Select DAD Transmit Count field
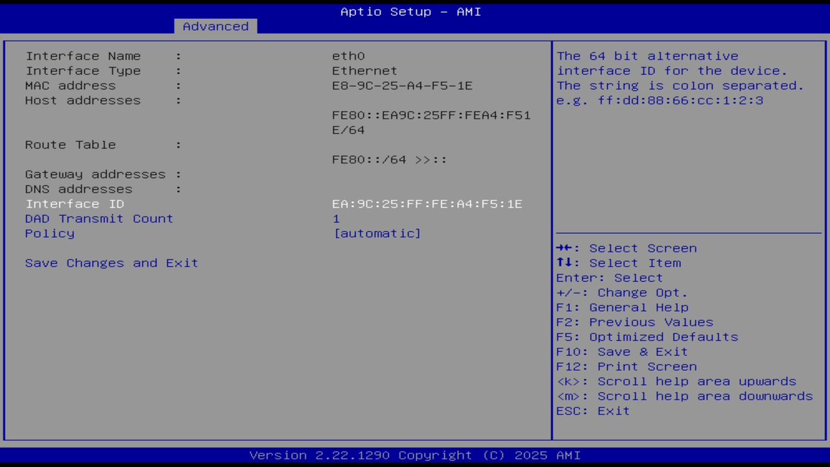Screen dimensions: 830x467 tap(99, 219)
